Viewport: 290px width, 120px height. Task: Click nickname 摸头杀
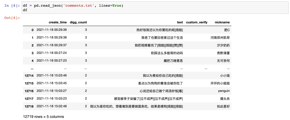pos(225,99)
